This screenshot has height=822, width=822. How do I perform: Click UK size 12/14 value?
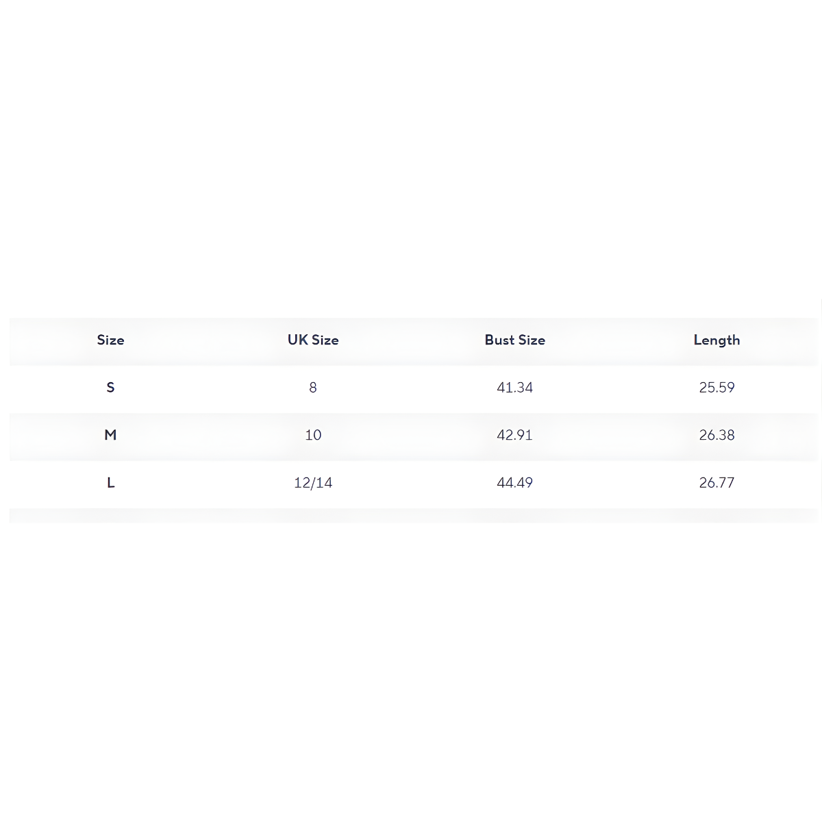(x=313, y=483)
